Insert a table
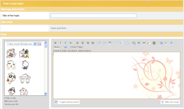Viewport: 184px width, 109px height. [x=127, y=43]
